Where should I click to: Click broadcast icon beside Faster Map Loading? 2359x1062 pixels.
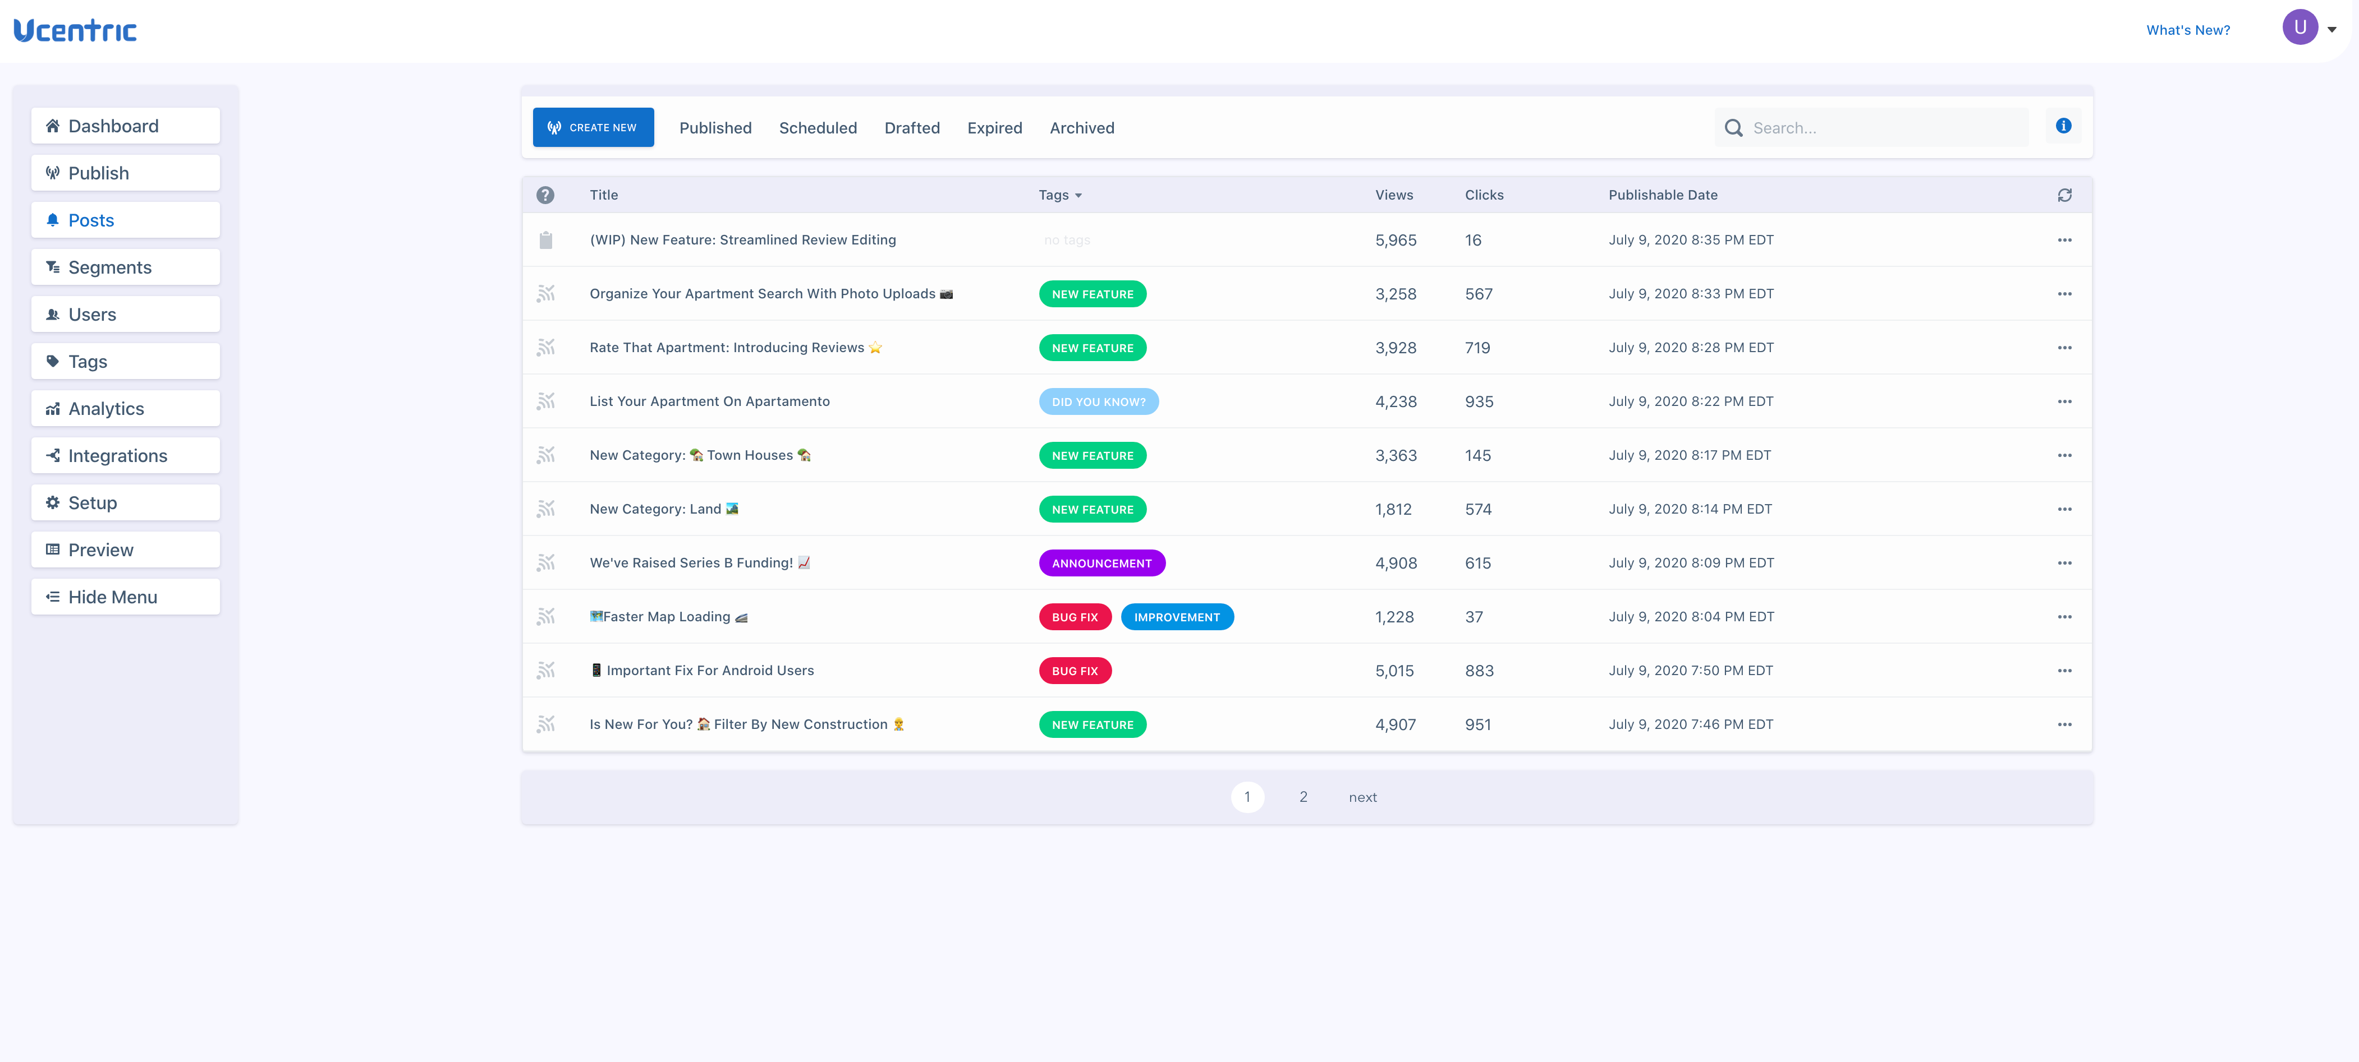coord(546,617)
